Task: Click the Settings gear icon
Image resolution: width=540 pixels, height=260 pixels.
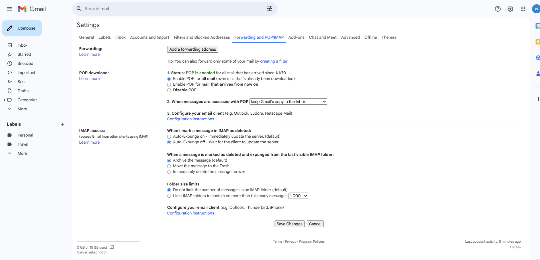Action: point(510,9)
